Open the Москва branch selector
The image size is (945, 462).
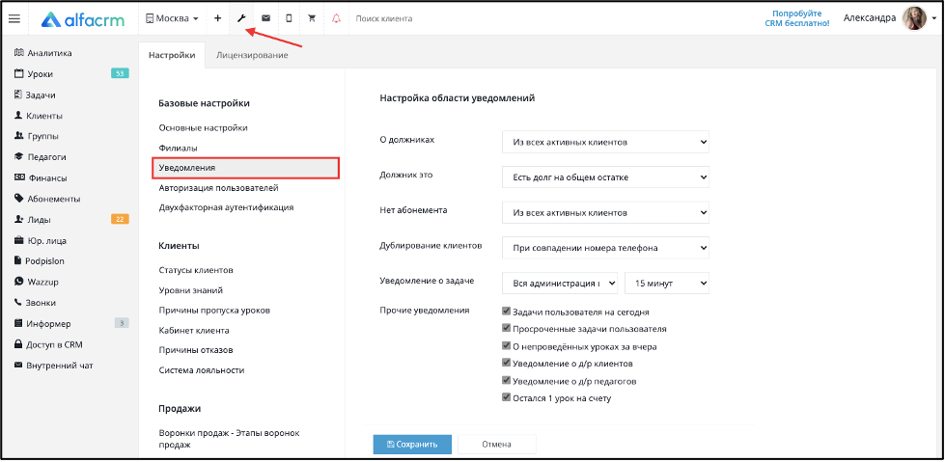(173, 18)
